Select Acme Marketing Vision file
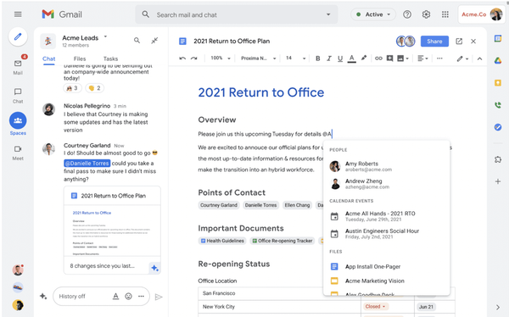 point(386,281)
